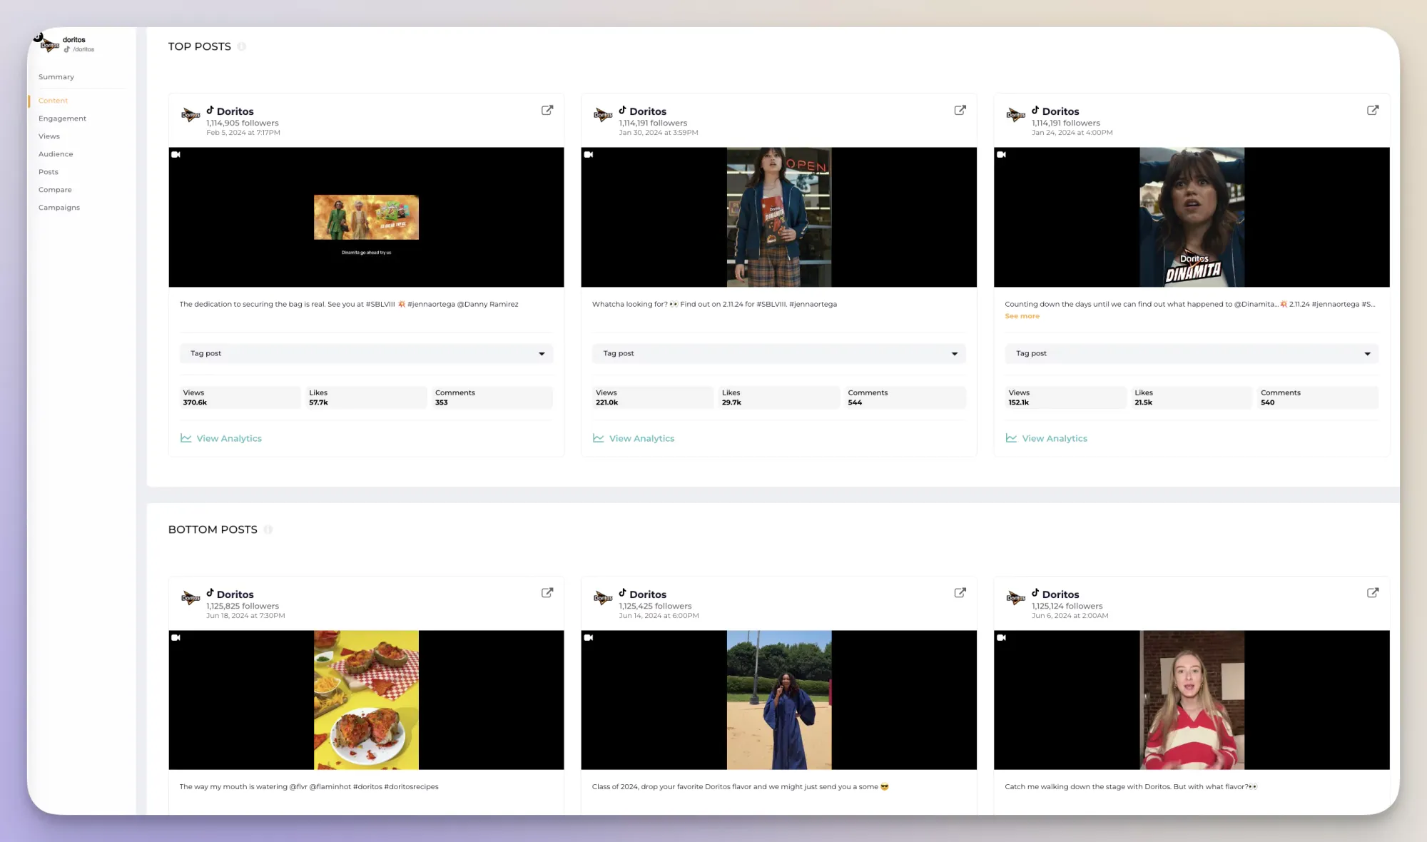Open the recipe food video thumbnail
This screenshot has width=1427, height=842.
366,700
